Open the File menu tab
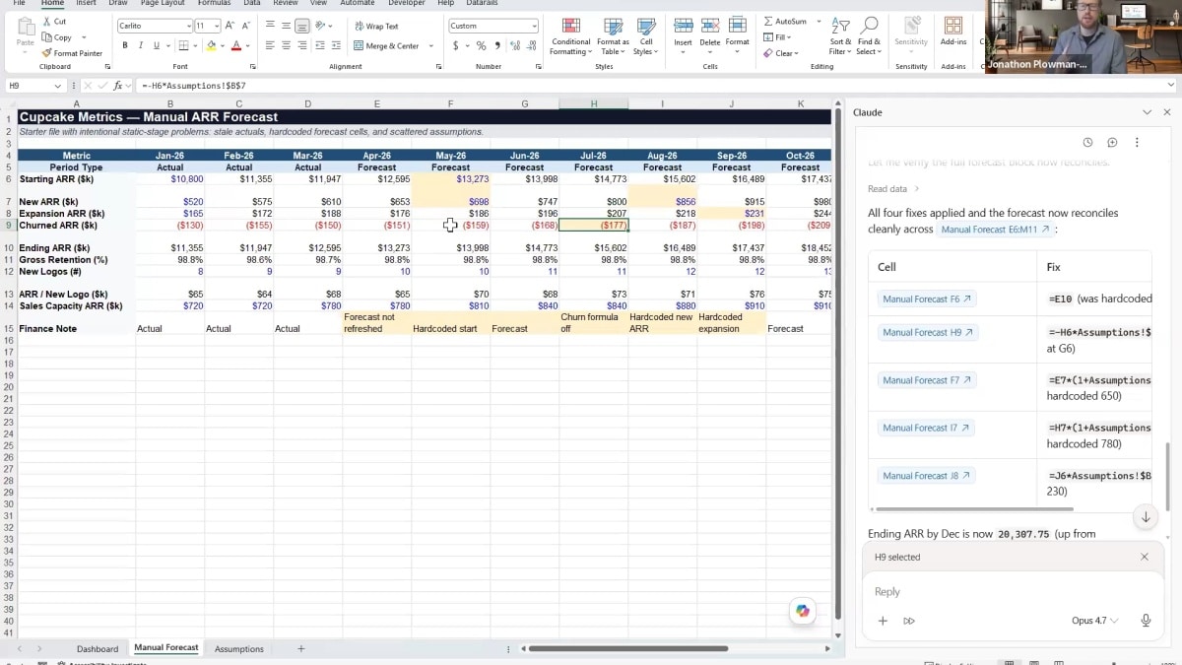This screenshot has width=1182, height=665. (x=19, y=3)
